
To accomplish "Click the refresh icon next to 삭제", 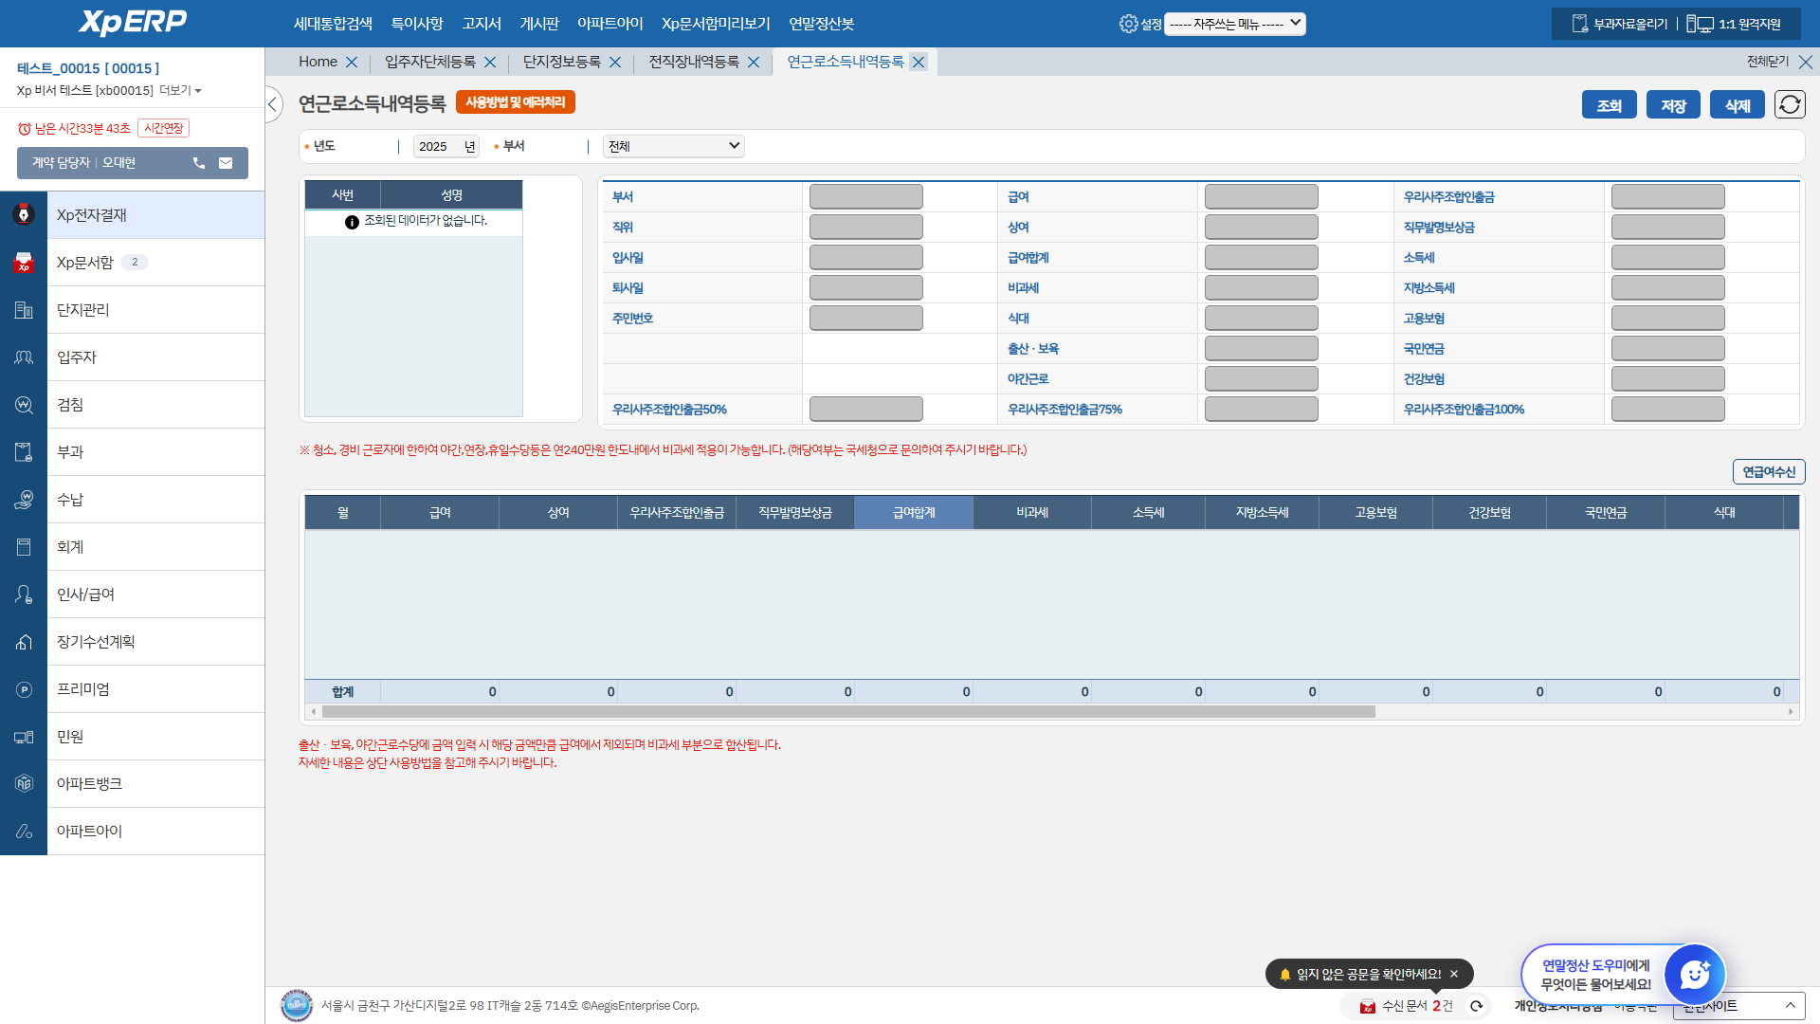I will (x=1790, y=104).
